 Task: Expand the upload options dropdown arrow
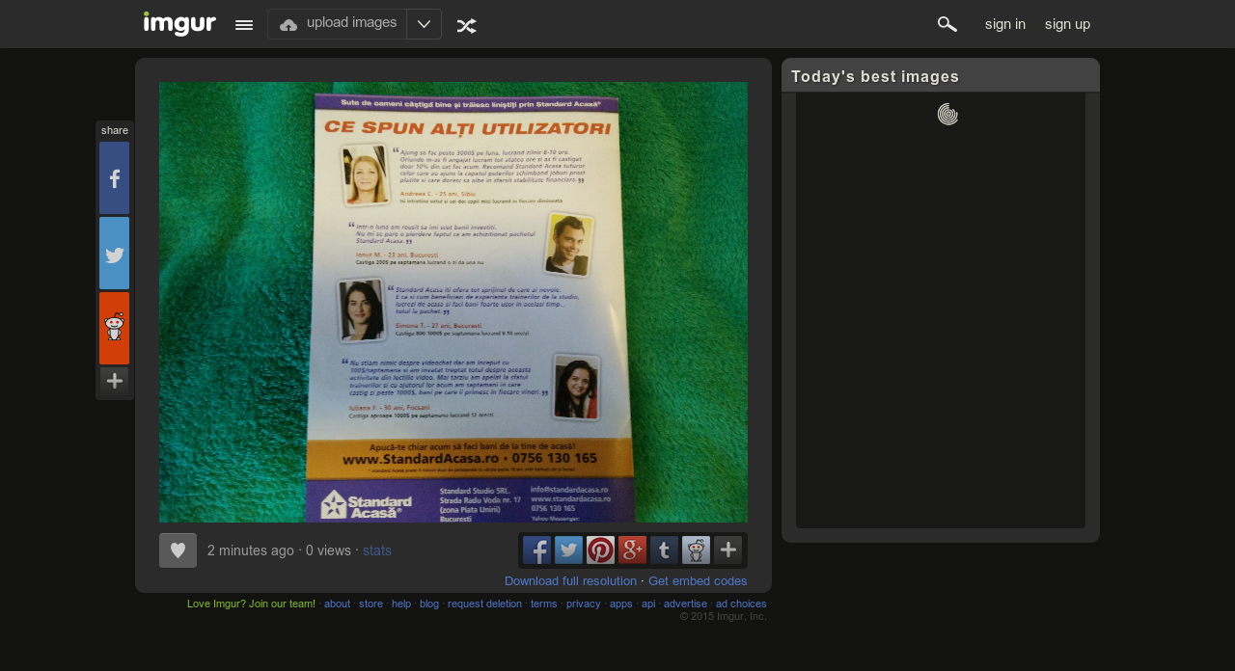click(425, 24)
